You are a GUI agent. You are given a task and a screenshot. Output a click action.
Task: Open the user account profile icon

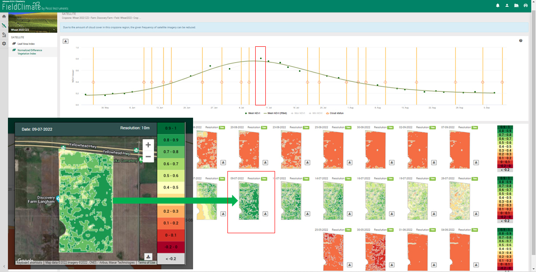coord(507,6)
